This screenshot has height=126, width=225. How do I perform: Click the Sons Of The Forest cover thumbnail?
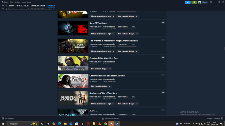[73, 28]
